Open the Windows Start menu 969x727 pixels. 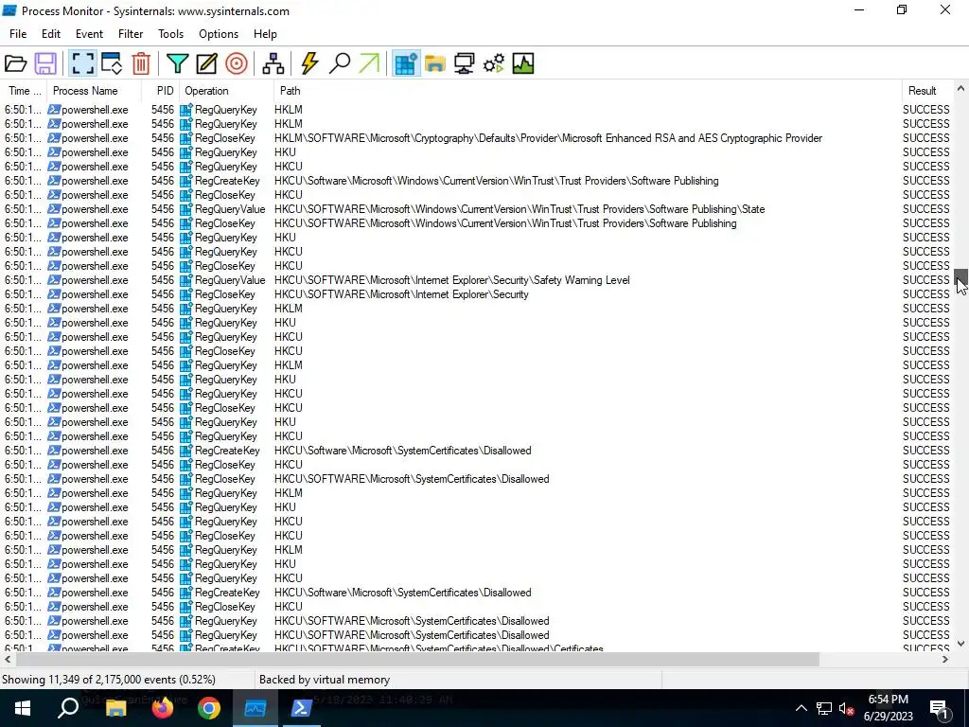pyautogui.click(x=23, y=708)
